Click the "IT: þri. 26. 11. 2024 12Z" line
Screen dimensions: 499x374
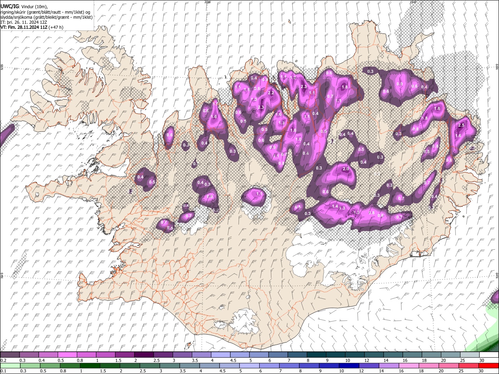click(24, 22)
